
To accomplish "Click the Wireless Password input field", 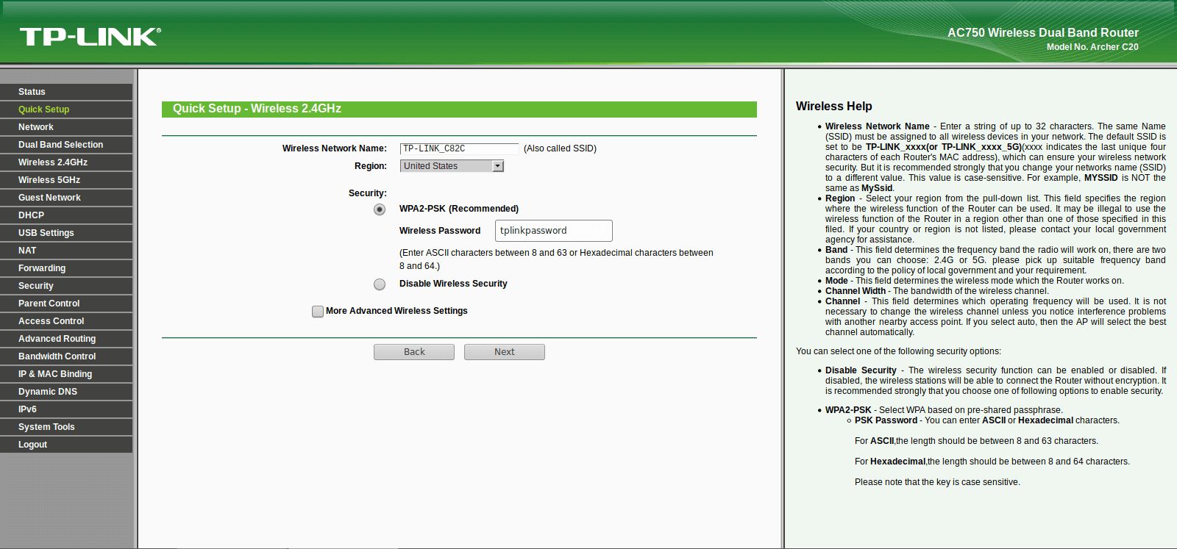I will point(554,231).
